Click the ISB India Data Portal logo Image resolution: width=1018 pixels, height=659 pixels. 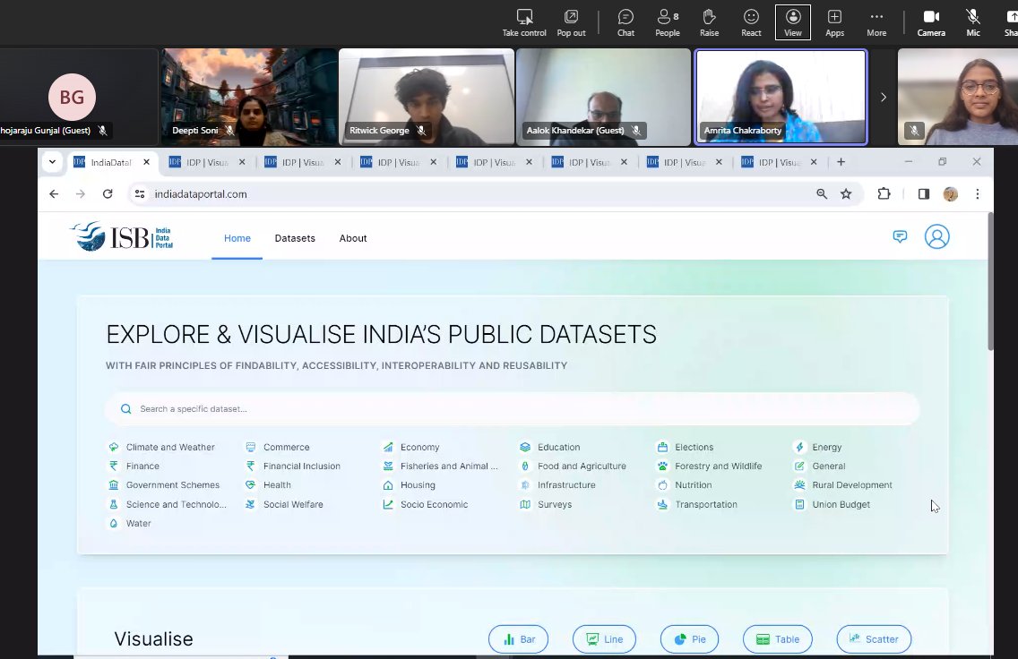121,236
